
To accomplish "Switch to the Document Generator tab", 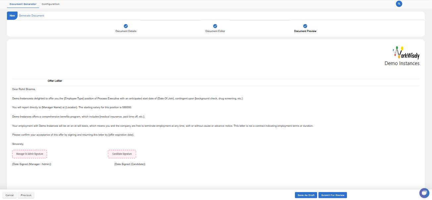I will 23,4.
